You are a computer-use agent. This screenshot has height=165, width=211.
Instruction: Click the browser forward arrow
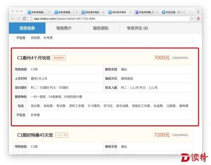pos(19,19)
